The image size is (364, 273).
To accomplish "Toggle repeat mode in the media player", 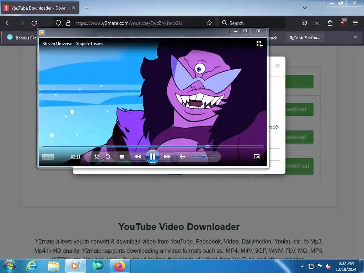I will point(108,157).
